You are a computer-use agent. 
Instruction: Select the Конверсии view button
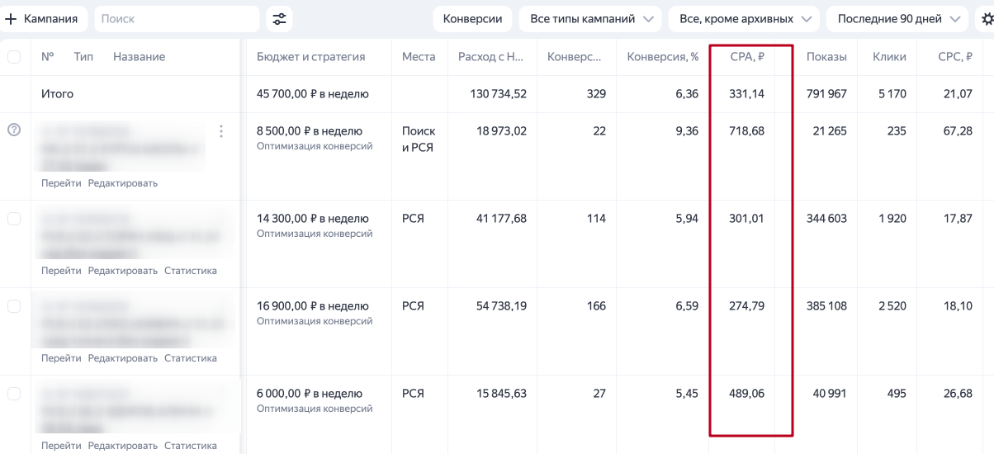point(473,19)
